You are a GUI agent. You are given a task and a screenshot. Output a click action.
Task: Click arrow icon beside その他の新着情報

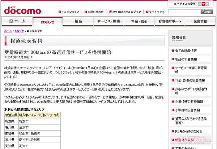pos(173,110)
